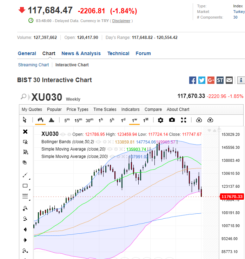Open SMA (close,20) settings gear
Viewport: 245px width, 259px height.
[x=116, y=149]
